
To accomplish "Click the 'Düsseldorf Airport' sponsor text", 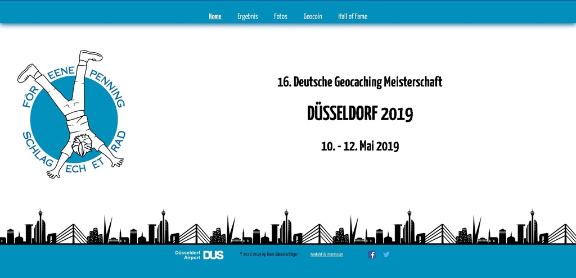I will tap(187, 255).
